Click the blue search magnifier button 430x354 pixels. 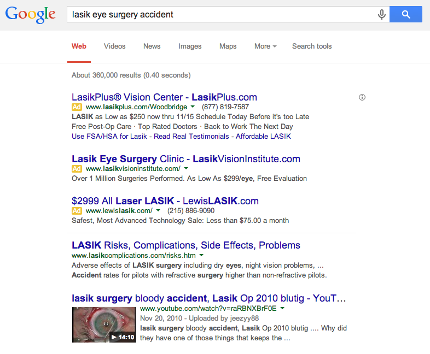click(405, 14)
